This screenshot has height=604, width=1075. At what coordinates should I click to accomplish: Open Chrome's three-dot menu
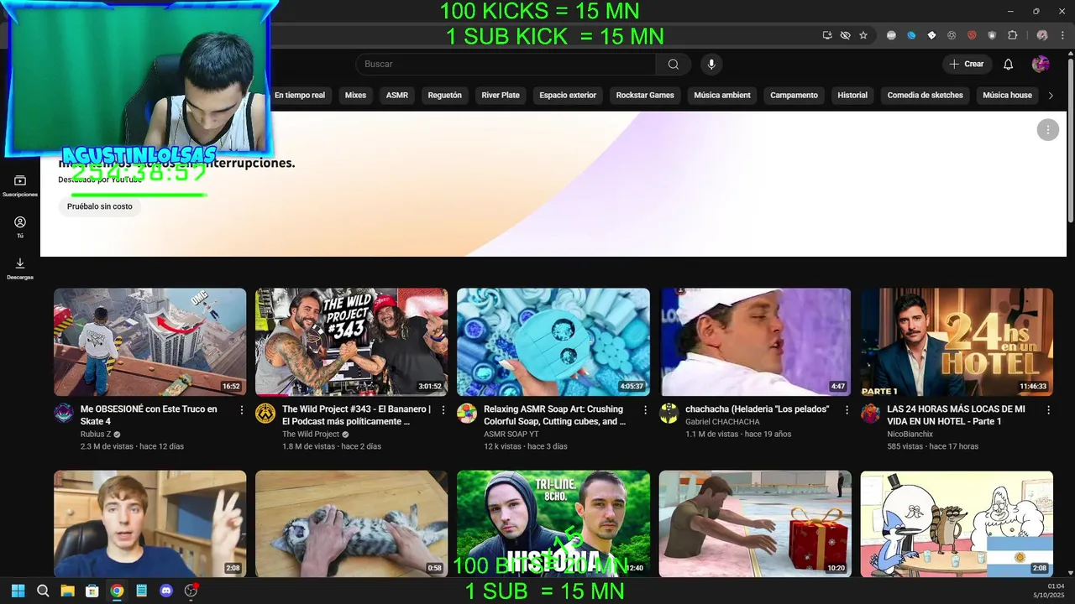point(1064,35)
